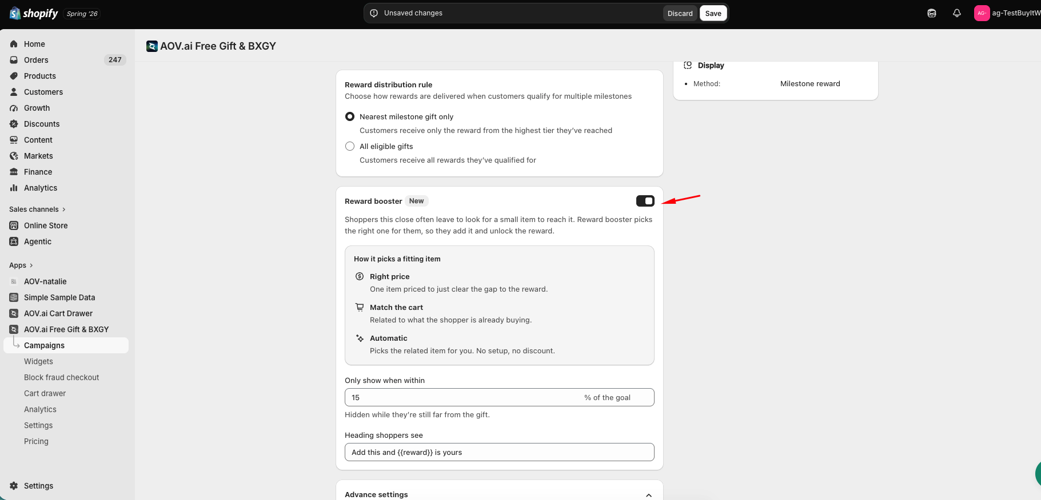Screen dimensions: 1041x500
Task: Click the AOV.ai Cart Drawer app icon
Action: tap(14, 313)
